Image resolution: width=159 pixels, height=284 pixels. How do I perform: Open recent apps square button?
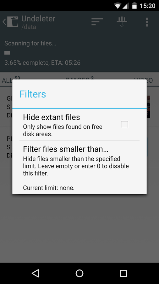coord(124,273)
